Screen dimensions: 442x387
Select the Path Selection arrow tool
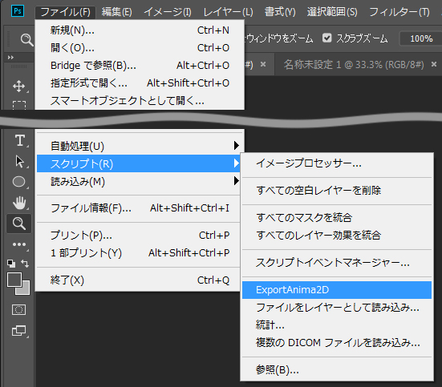coord(19,161)
